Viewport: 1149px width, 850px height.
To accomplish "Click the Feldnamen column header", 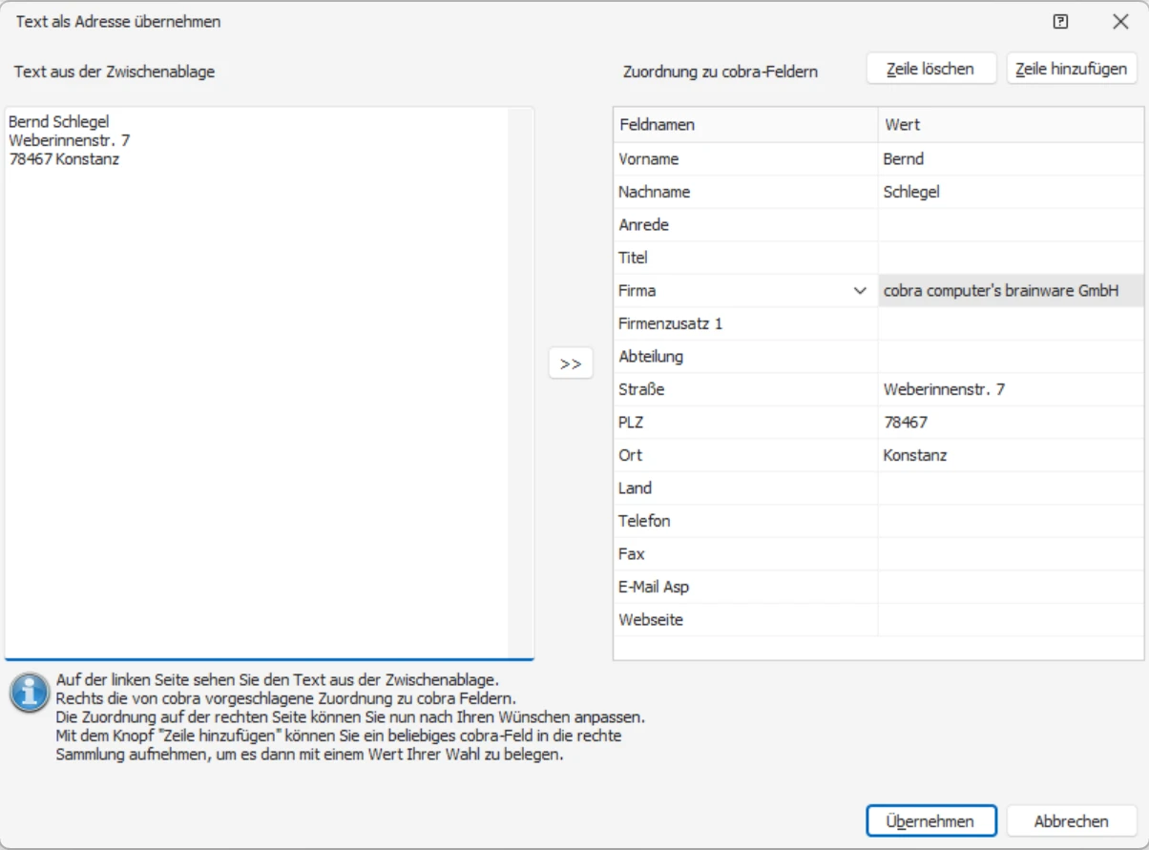I will pyautogui.click(x=744, y=125).
